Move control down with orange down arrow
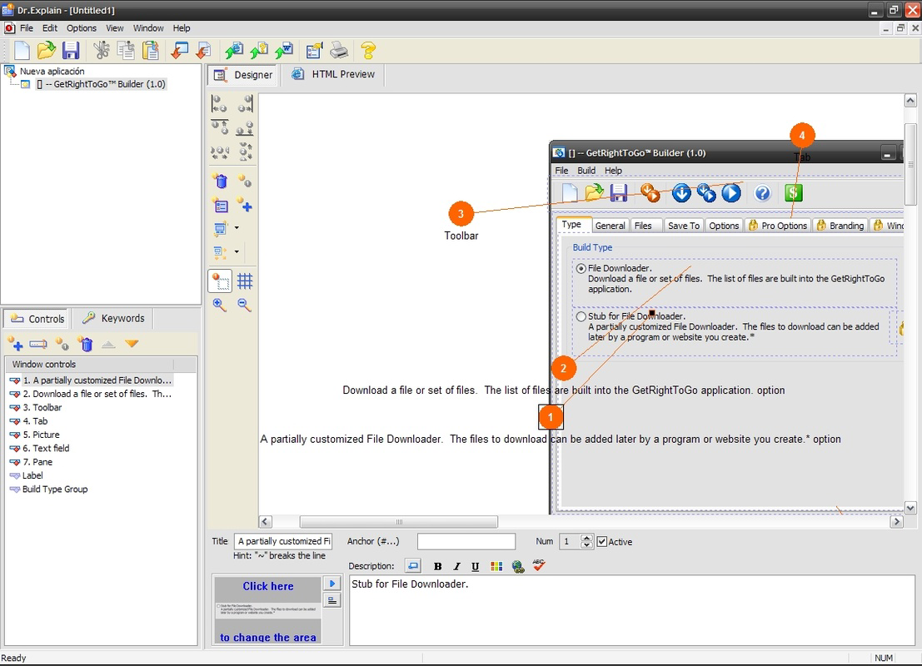Screen dimensions: 922x666 point(132,344)
